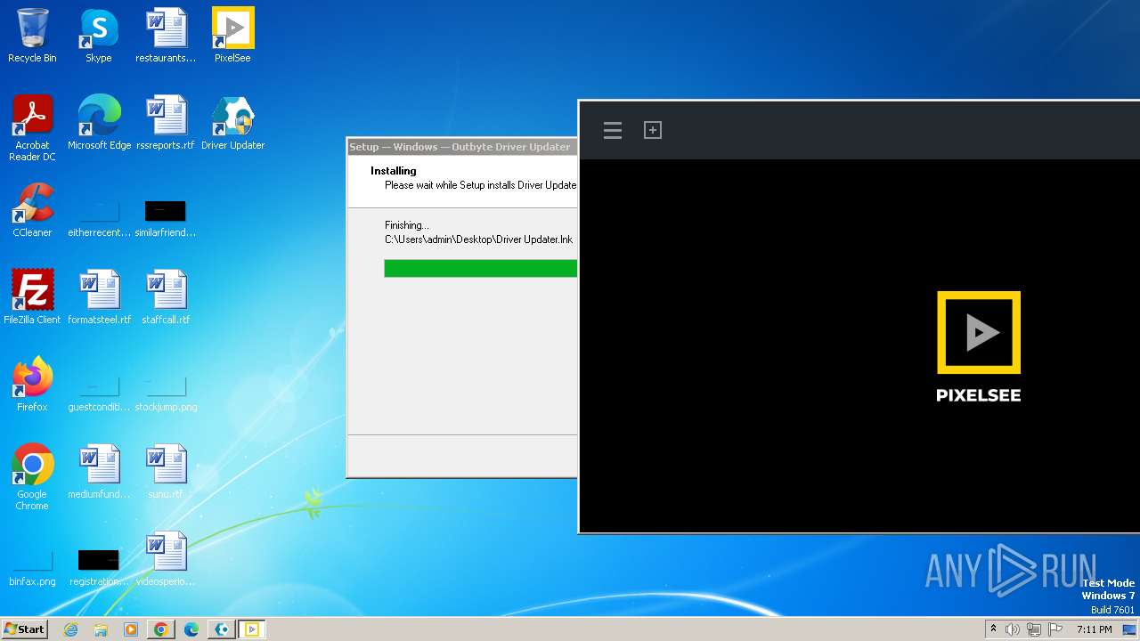Select the registration file on the desktop
The height and width of the screenshot is (641, 1140).
point(99,568)
